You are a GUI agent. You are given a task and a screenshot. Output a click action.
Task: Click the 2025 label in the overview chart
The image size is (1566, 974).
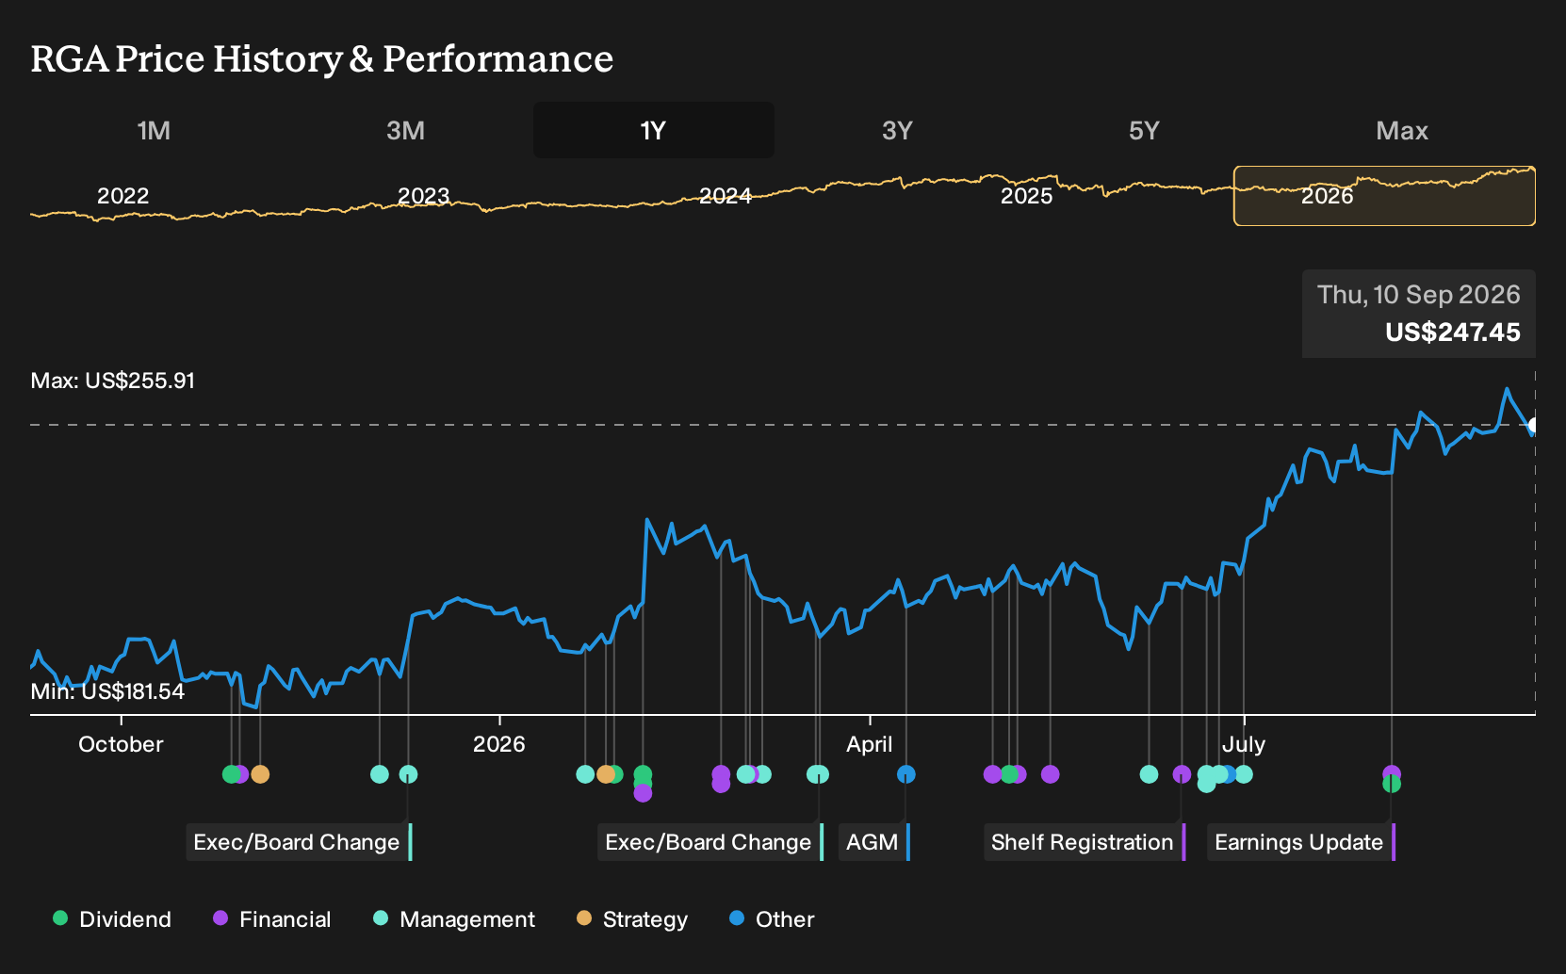(x=1026, y=196)
